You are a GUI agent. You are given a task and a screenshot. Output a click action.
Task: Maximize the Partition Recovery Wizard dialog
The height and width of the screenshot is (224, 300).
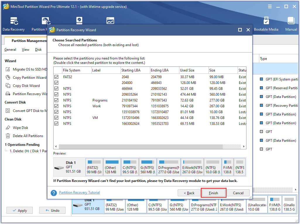click(x=240, y=30)
